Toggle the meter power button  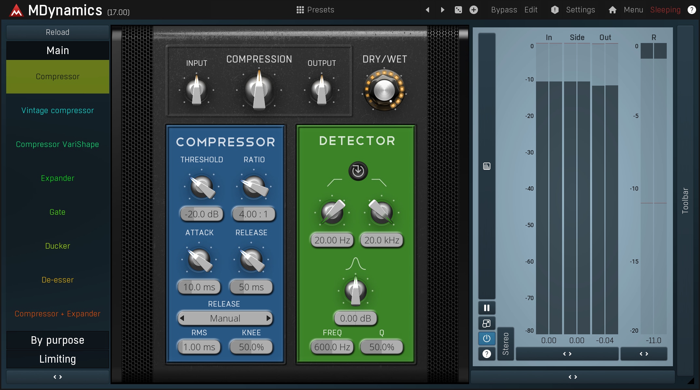486,339
